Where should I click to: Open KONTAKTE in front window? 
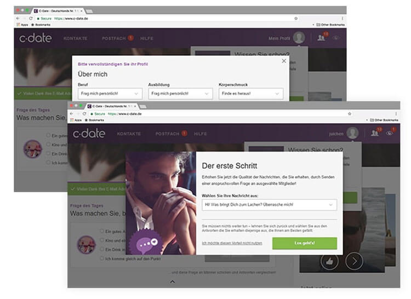click(x=129, y=134)
